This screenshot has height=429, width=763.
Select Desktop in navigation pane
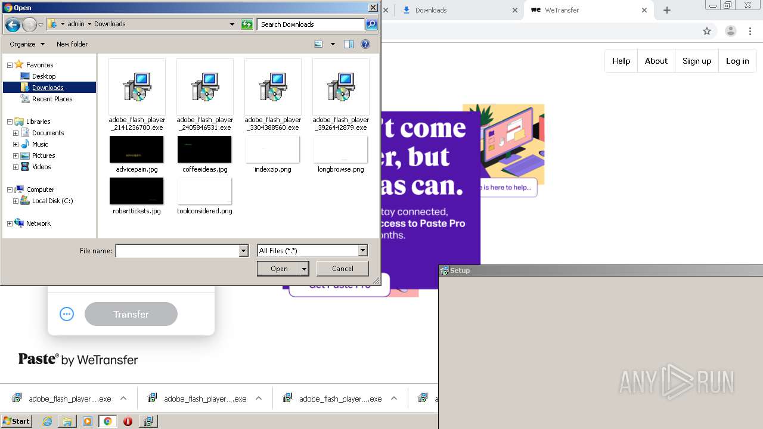(x=44, y=76)
